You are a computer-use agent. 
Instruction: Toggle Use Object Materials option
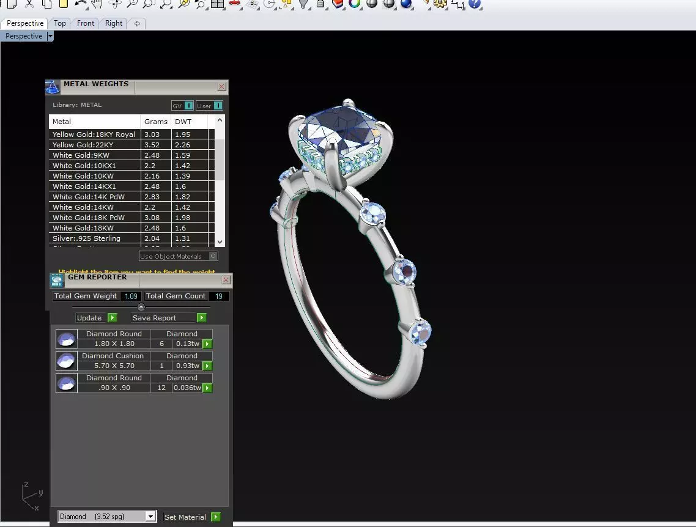179,256
